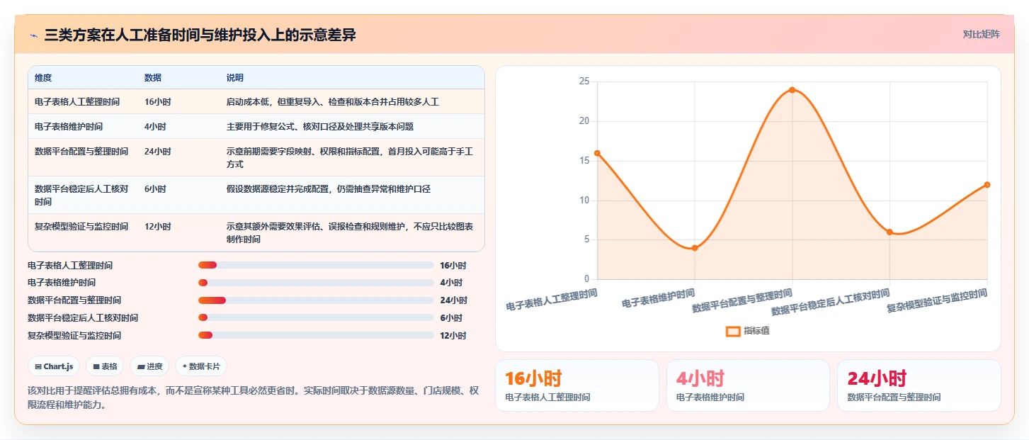Click the lightning icon beside the card title

click(33, 35)
